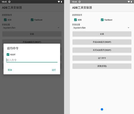Tap 取消 to cancel the dialog
This screenshot has height=114, width=134.
pyautogui.click(x=10, y=70)
